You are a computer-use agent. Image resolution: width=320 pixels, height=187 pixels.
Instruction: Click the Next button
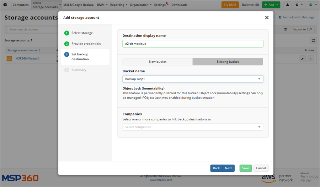[228, 168]
